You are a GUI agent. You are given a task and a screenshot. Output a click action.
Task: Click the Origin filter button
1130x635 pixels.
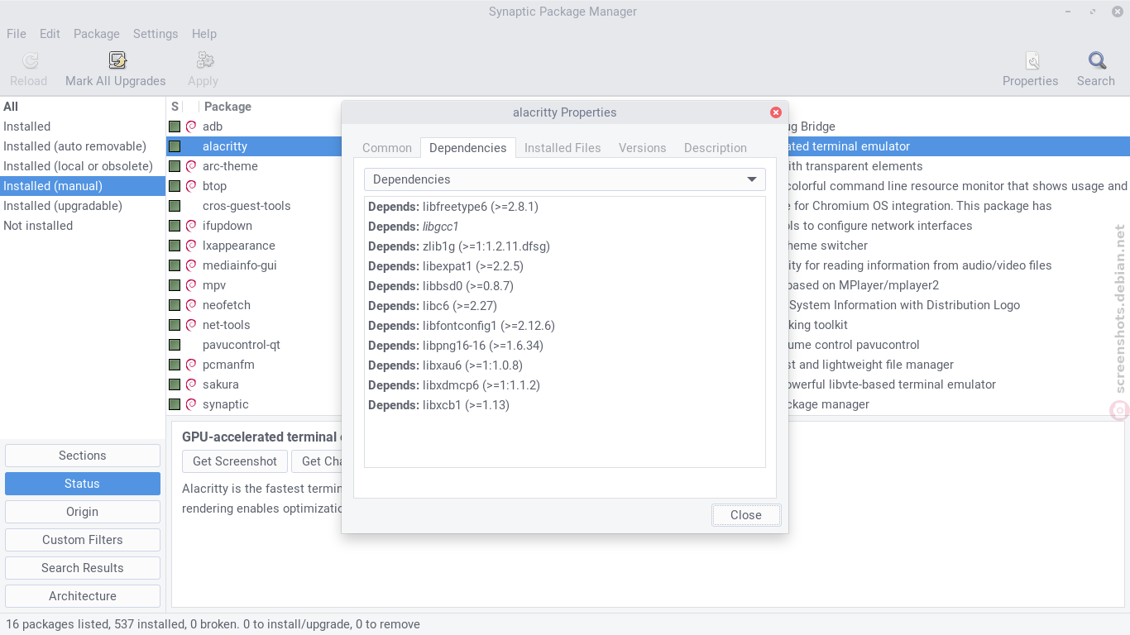coord(83,512)
